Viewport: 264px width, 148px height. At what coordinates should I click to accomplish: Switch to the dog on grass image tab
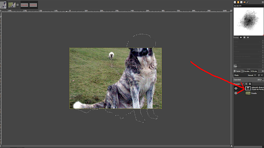(x=12, y=5)
